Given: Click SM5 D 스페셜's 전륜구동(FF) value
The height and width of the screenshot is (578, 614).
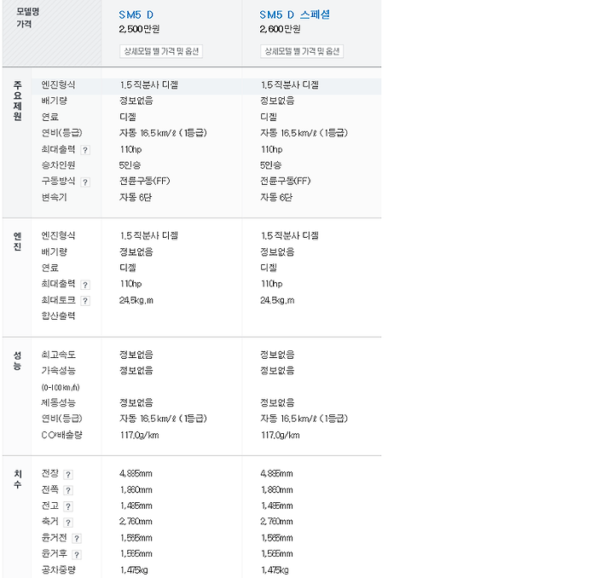Looking at the screenshot, I should 286,182.
